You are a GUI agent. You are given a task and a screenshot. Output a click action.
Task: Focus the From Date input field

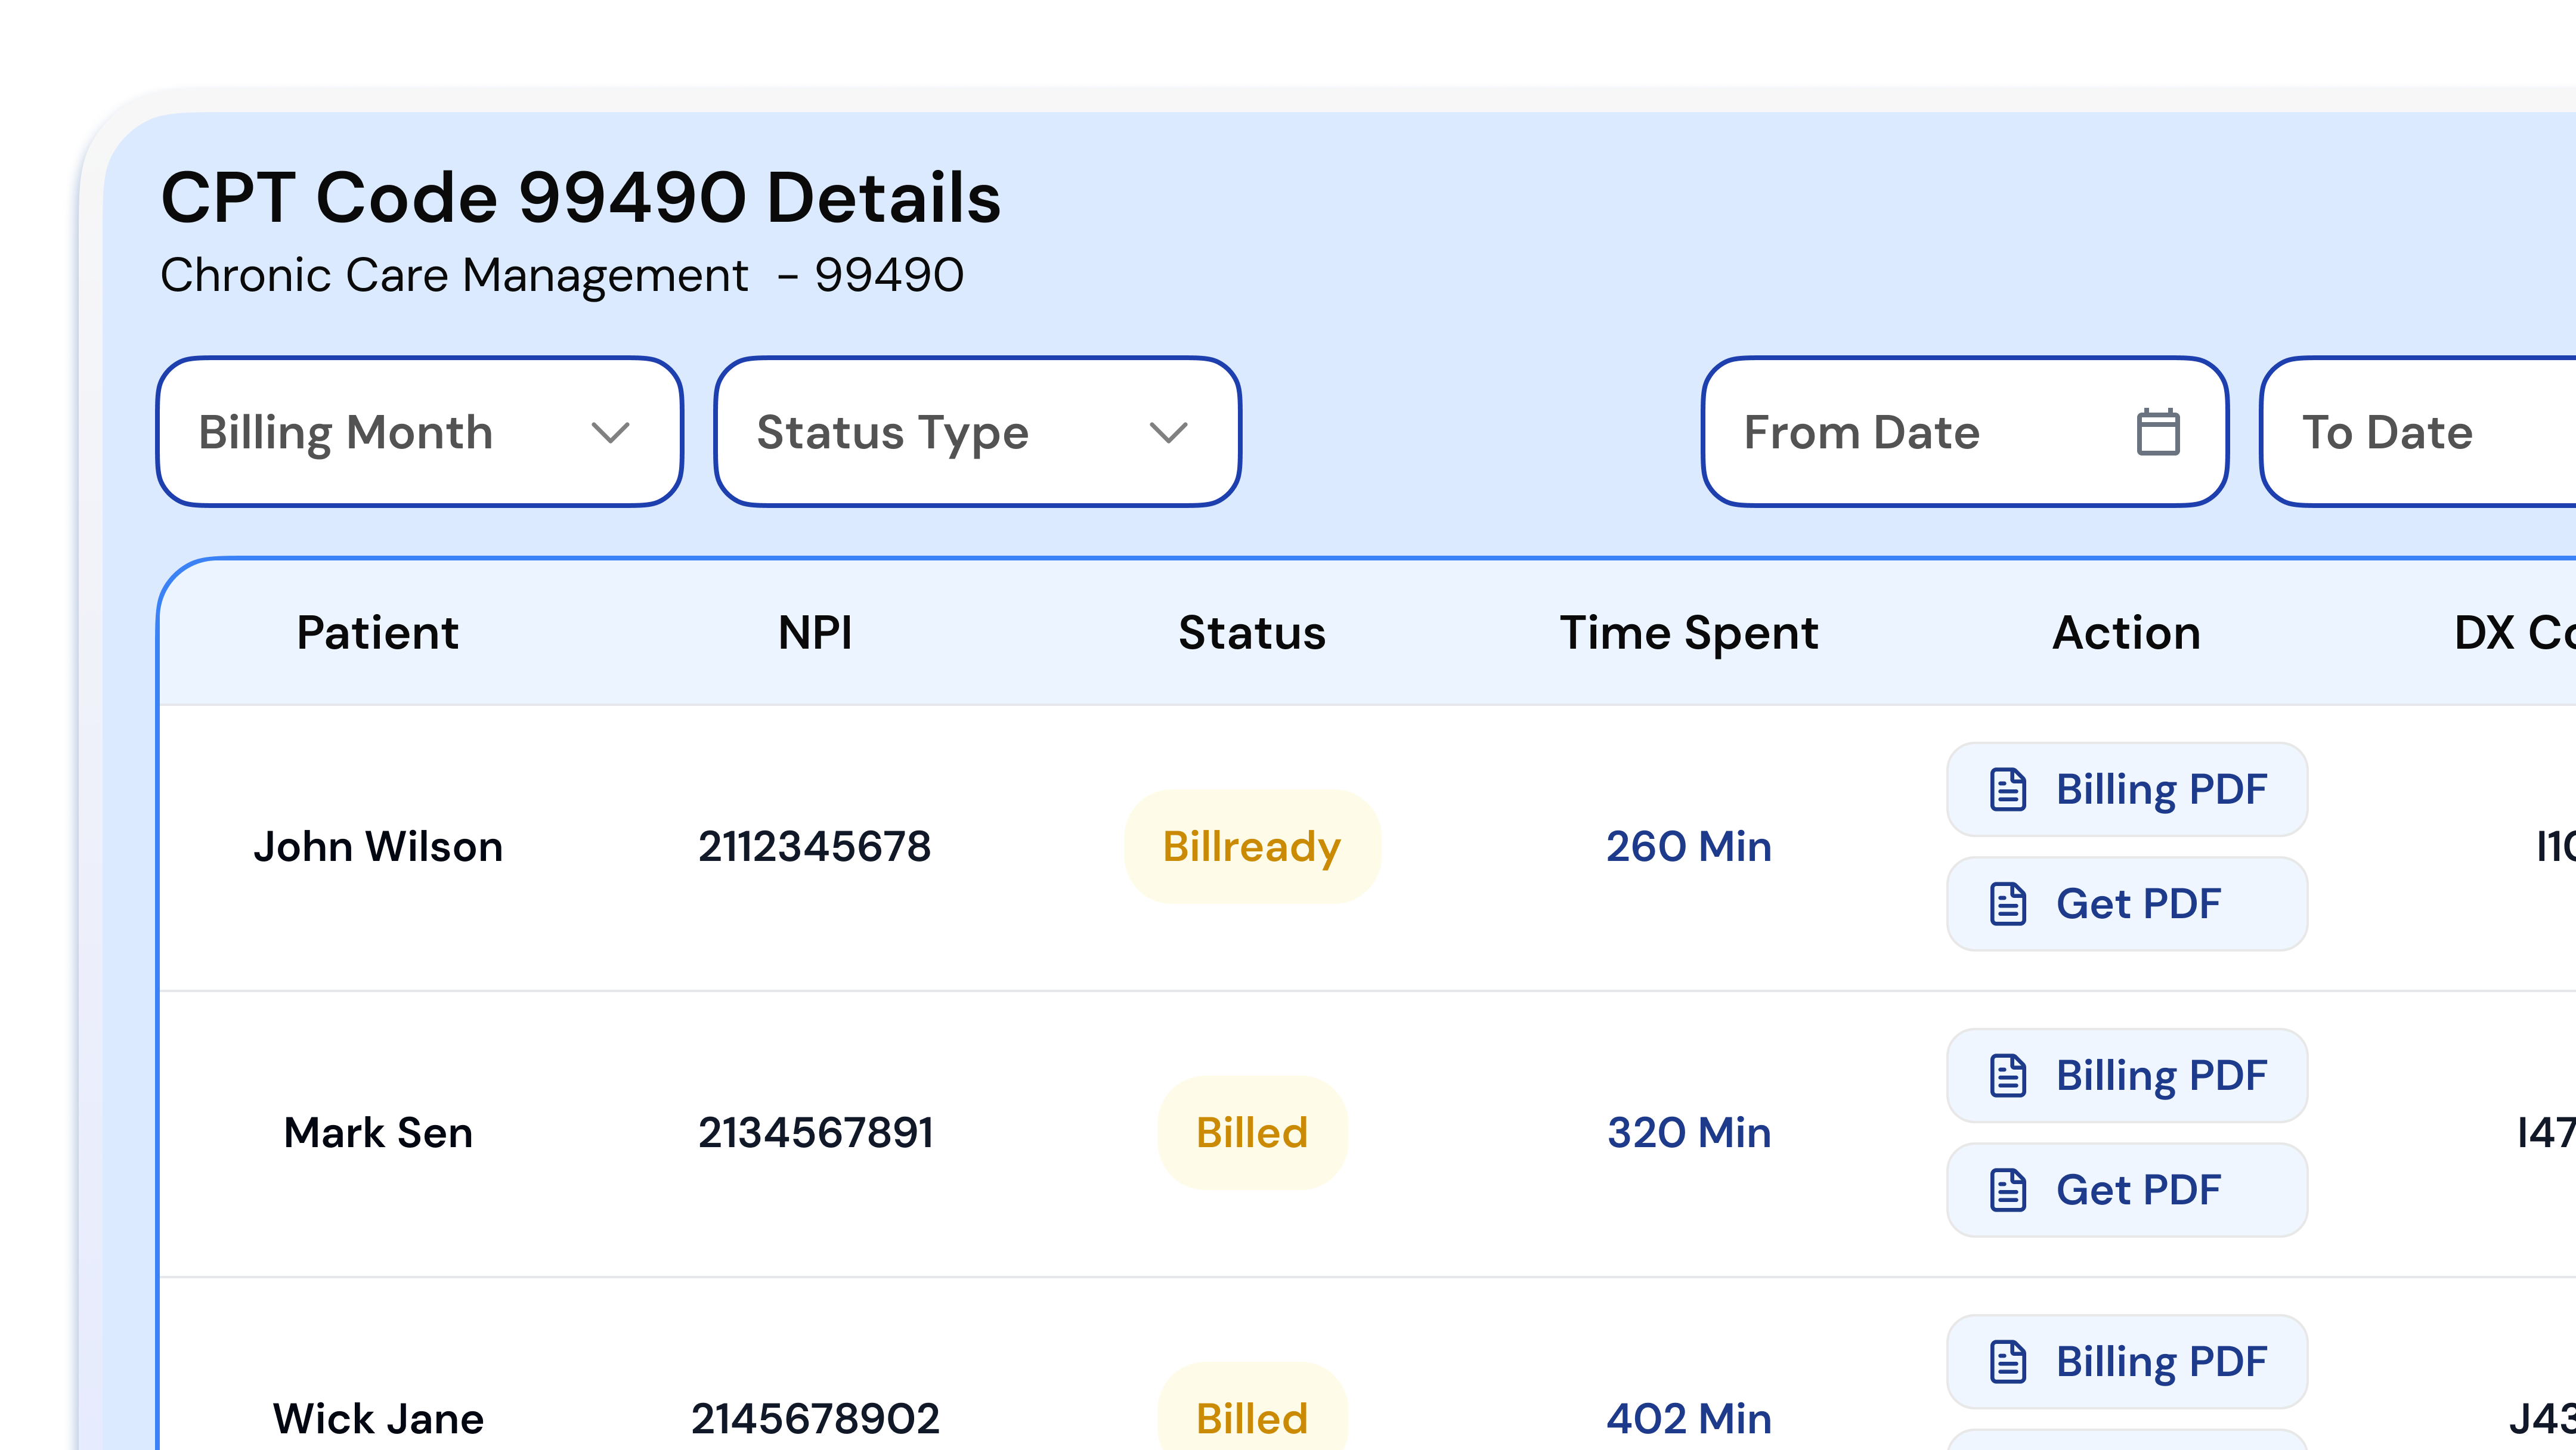1930,432
